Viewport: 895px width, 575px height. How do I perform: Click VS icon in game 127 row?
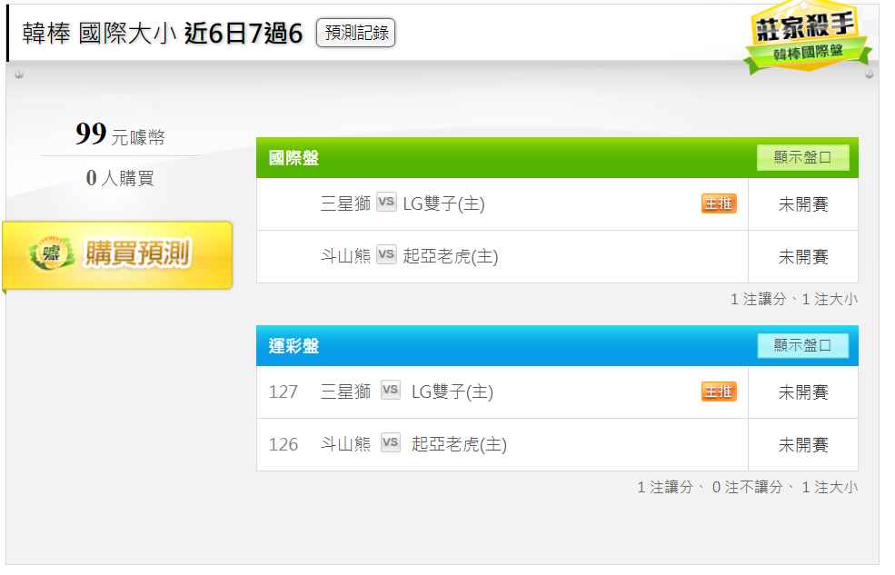pyautogui.click(x=391, y=391)
